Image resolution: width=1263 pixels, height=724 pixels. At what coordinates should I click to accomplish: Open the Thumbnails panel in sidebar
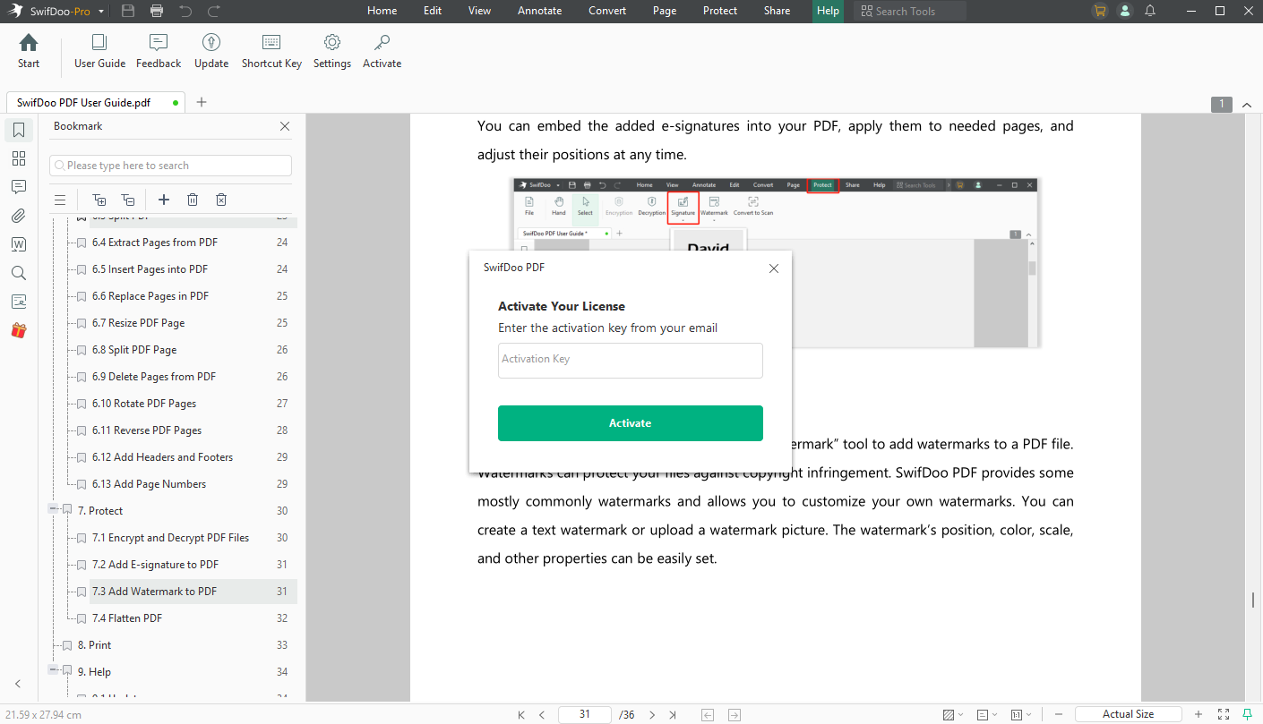pos(19,158)
